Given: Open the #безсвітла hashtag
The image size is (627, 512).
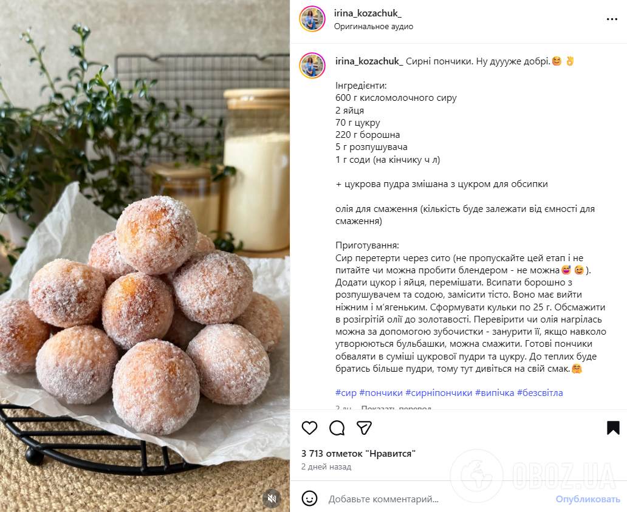Looking at the screenshot, I should point(540,393).
